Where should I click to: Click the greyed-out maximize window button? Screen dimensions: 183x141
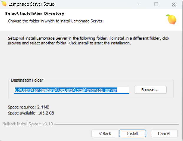coord(156,4)
